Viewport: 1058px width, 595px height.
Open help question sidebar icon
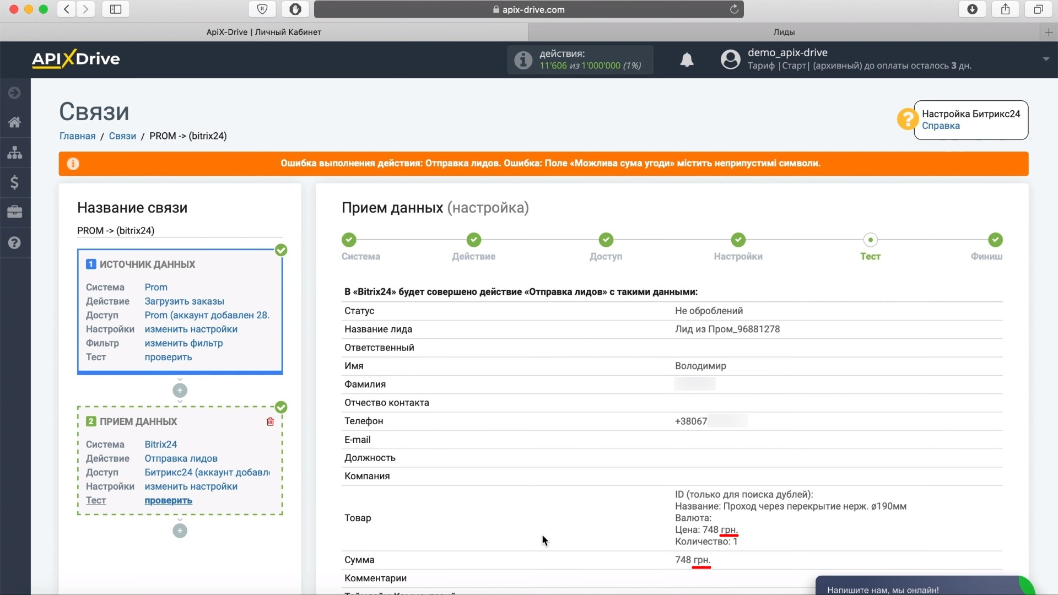(x=15, y=243)
